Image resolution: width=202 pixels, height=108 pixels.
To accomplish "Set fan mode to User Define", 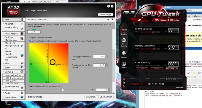I will (170, 68).
